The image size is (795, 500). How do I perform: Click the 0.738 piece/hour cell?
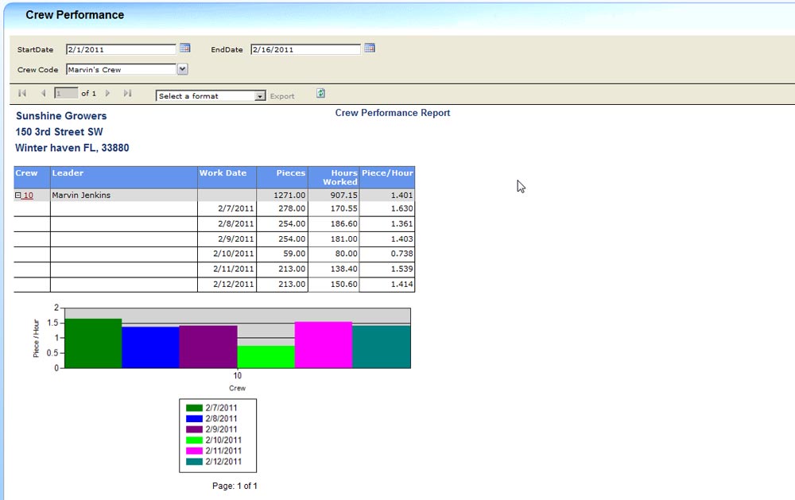(387, 254)
